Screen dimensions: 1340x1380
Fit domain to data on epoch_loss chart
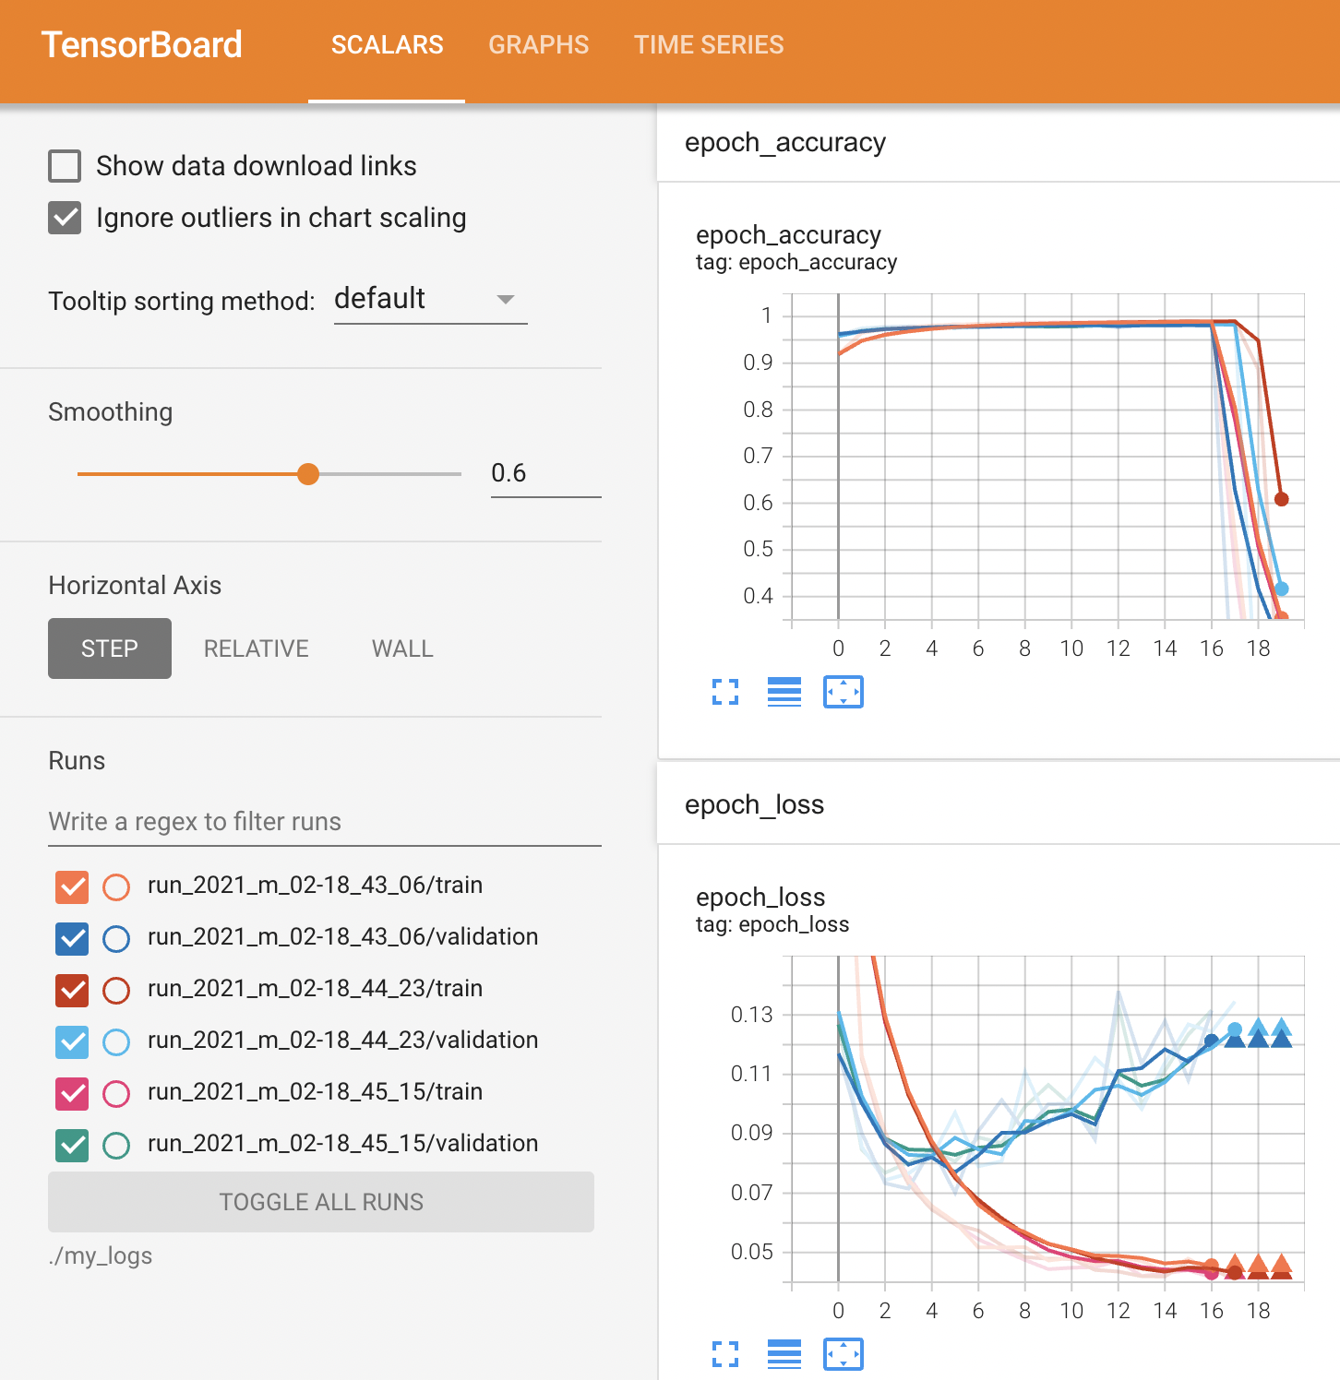coord(843,1354)
